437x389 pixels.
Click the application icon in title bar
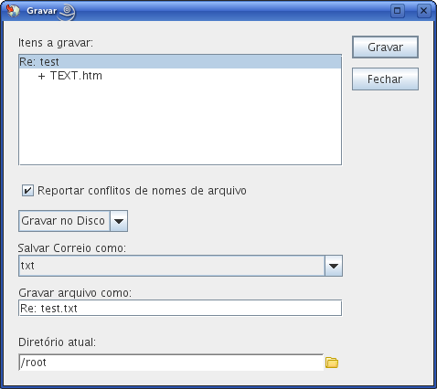point(13,11)
